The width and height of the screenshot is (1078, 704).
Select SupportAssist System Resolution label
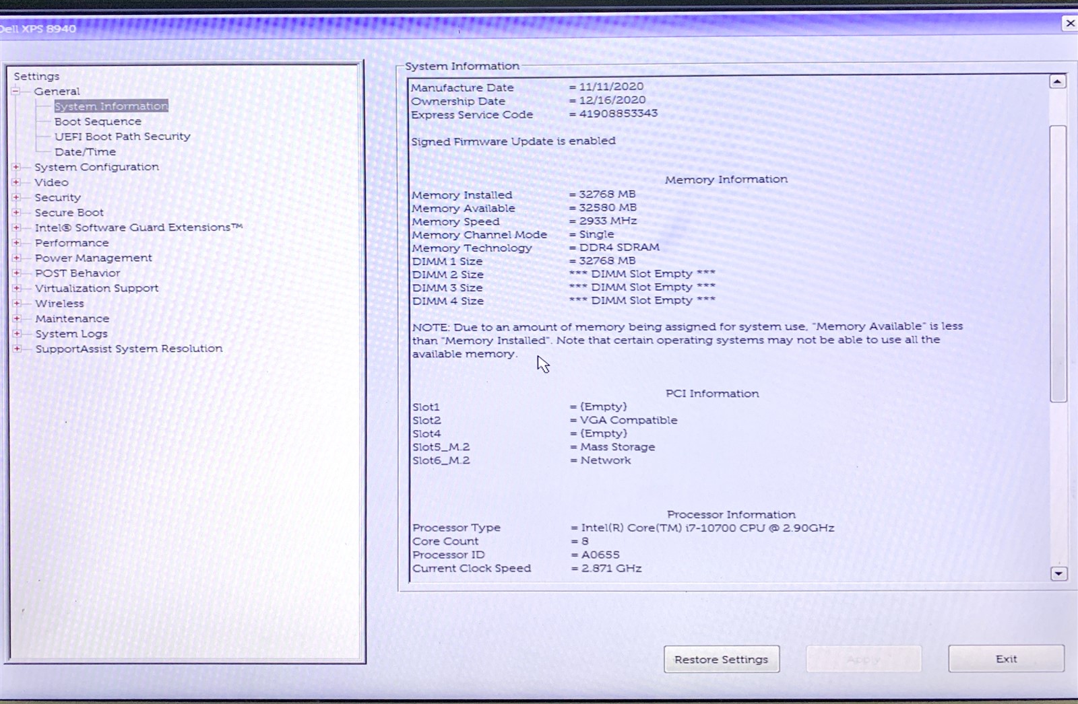(x=129, y=349)
